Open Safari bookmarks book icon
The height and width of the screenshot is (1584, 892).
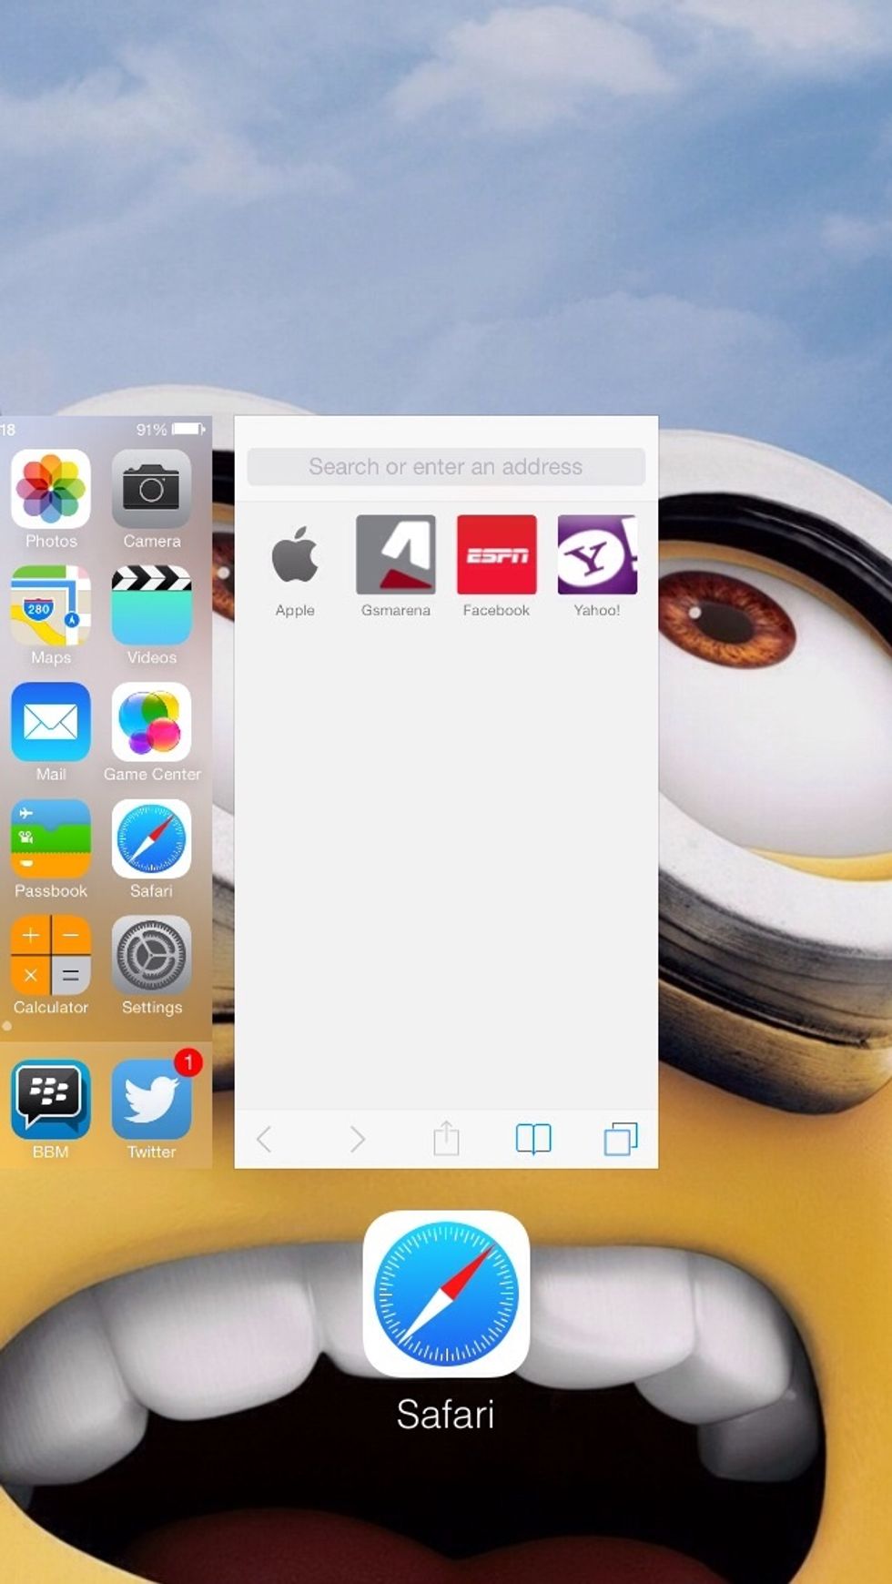click(533, 1139)
